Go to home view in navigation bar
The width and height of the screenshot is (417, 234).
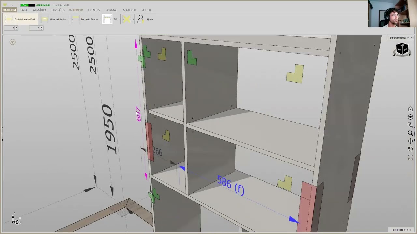[x=410, y=109]
